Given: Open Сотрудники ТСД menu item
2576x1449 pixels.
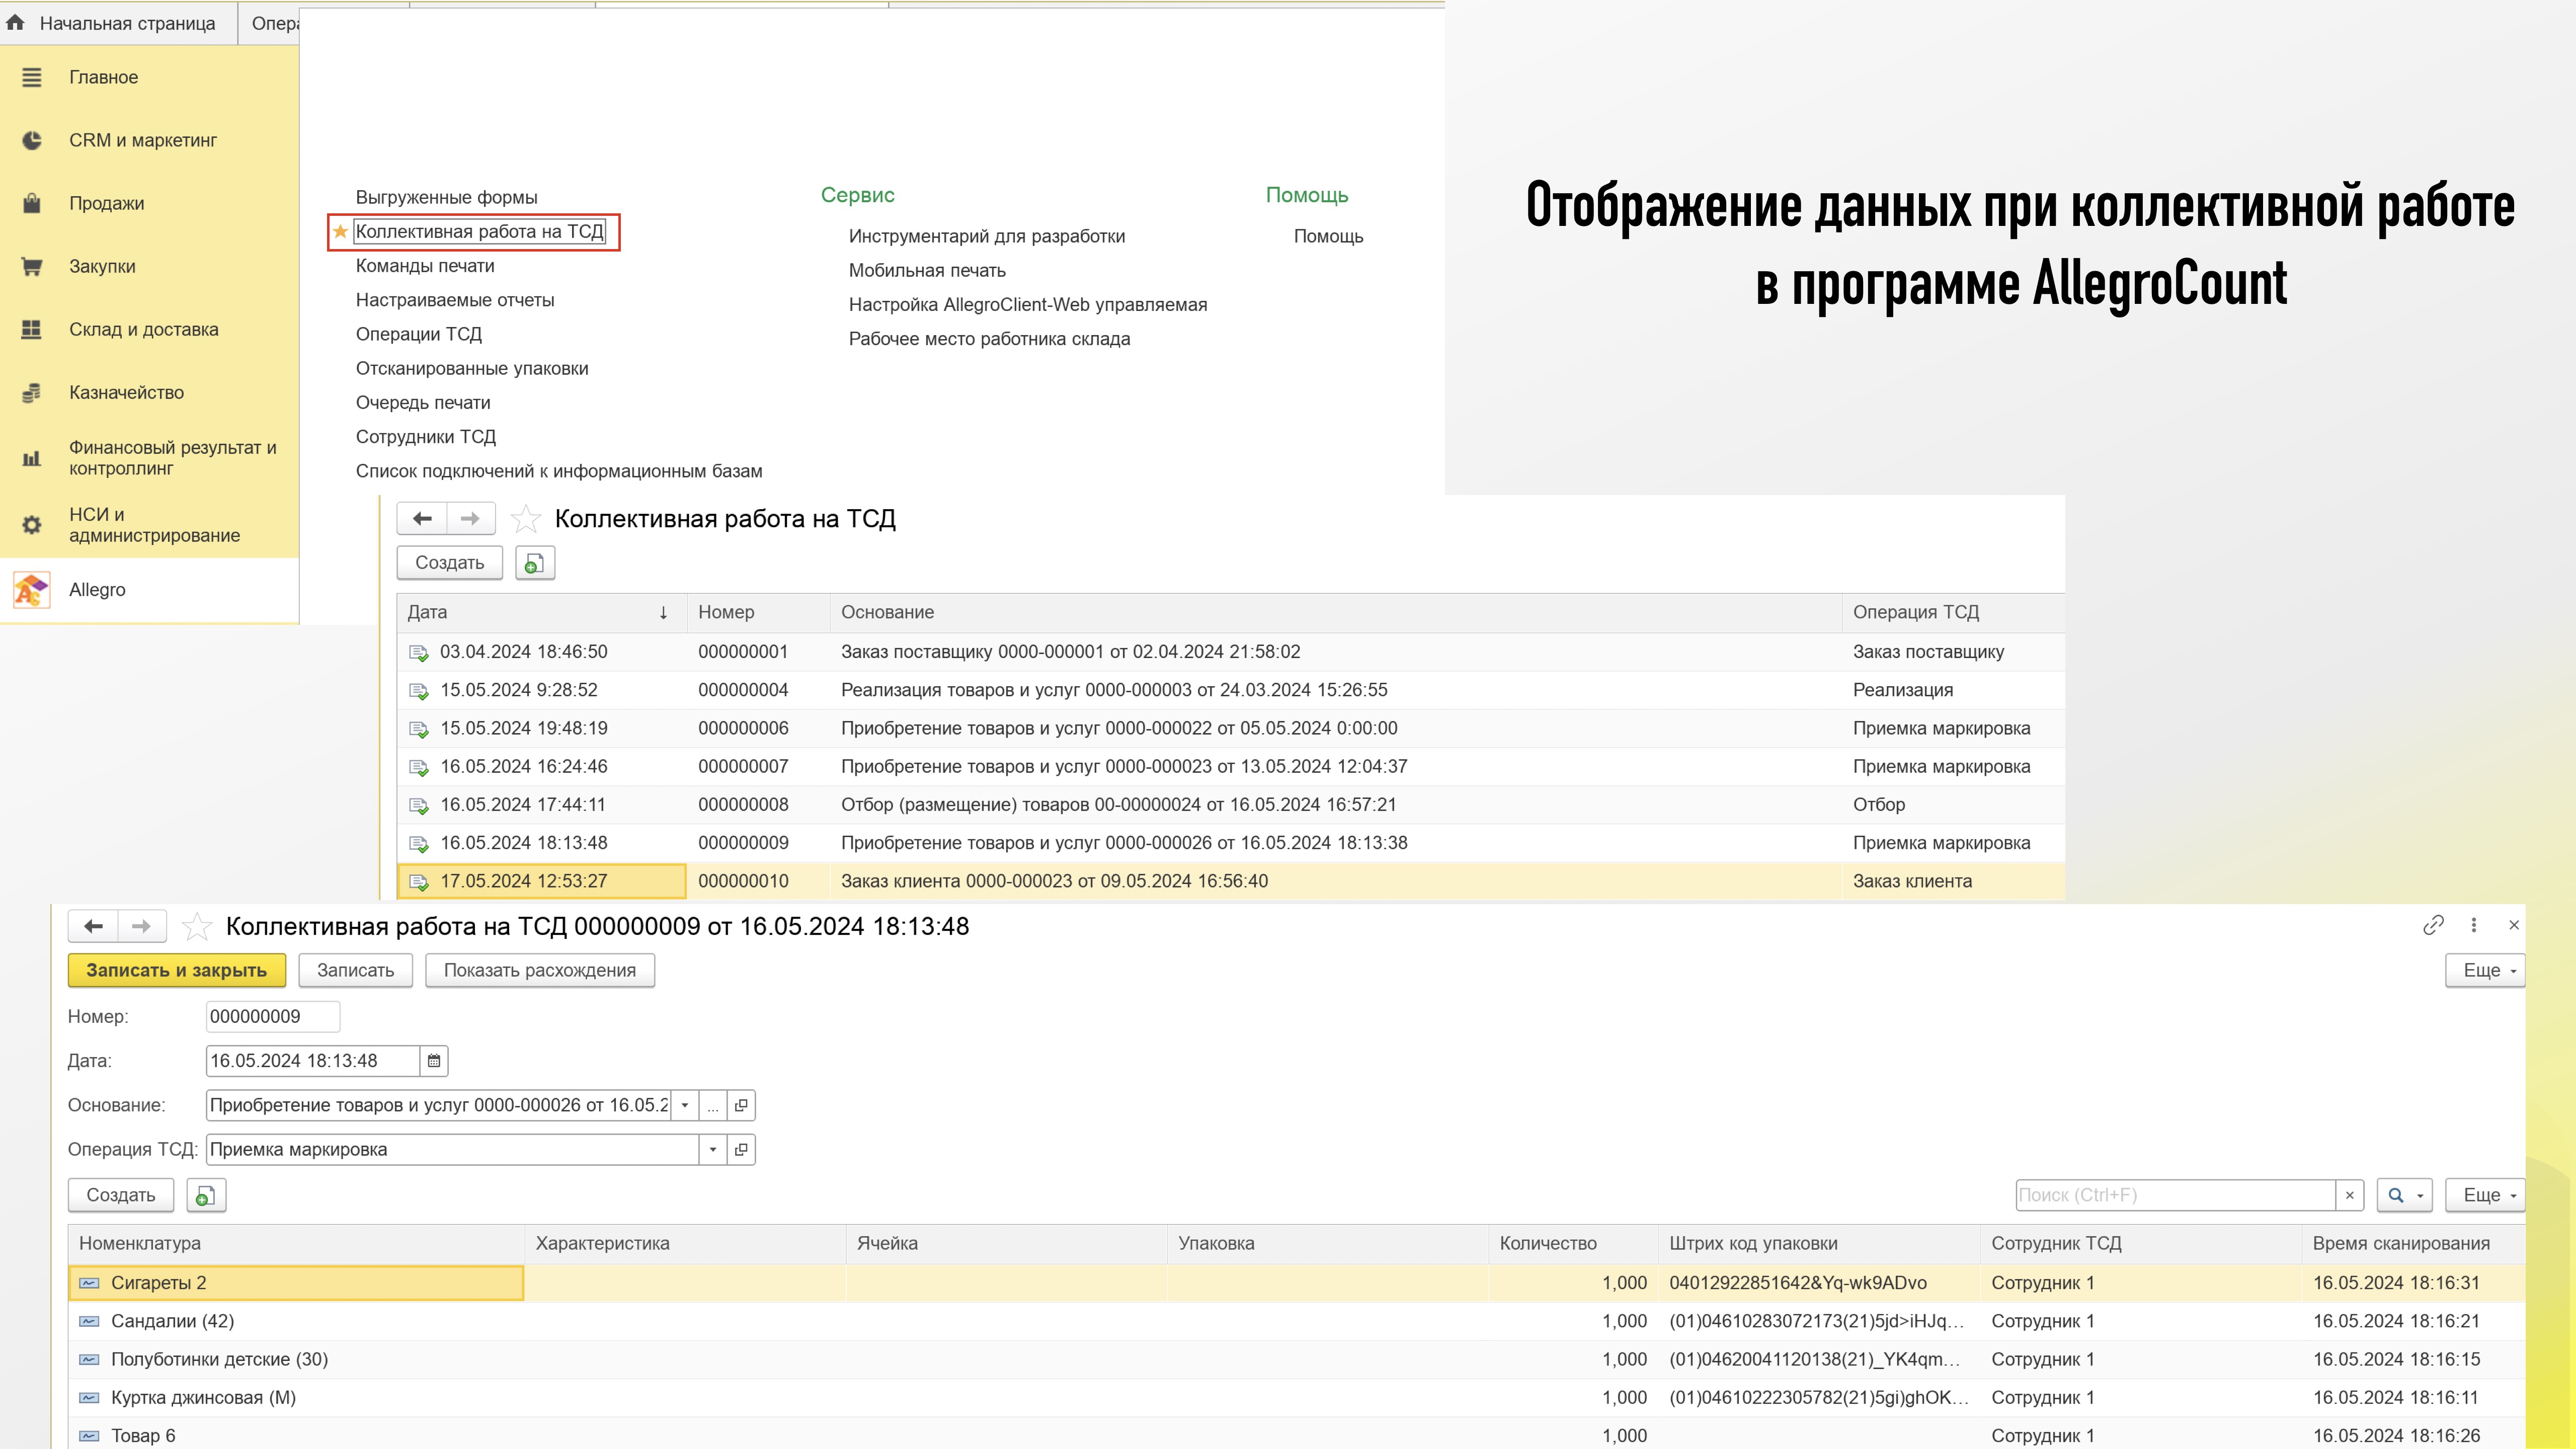Looking at the screenshot, I should click(426, 437).
